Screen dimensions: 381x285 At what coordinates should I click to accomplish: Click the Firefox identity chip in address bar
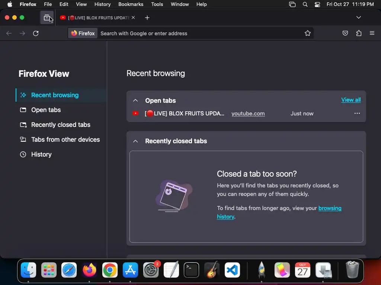[x=83, y=33]
